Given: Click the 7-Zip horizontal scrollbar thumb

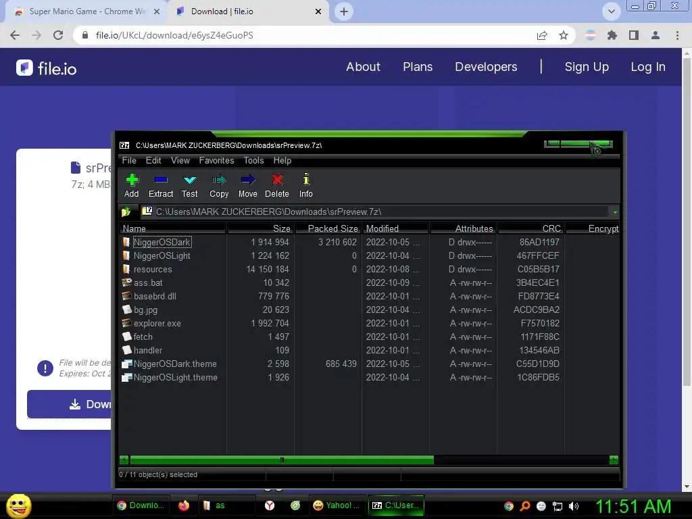Looking at the screenshot, I should pyautogui.click(x=282, y=460).
